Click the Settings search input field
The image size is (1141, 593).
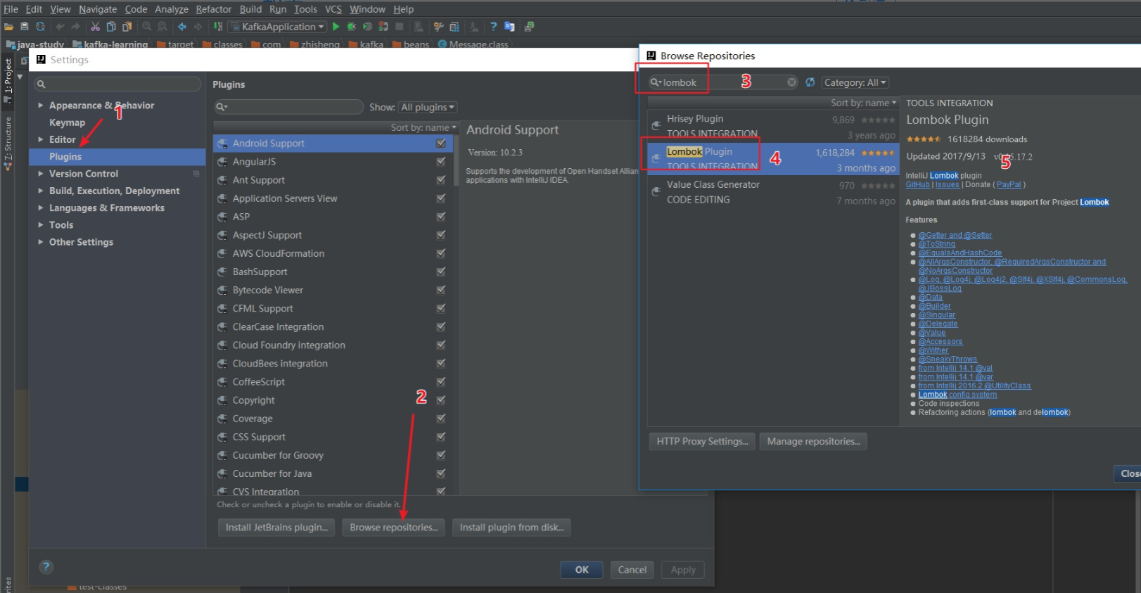point(117,84)
